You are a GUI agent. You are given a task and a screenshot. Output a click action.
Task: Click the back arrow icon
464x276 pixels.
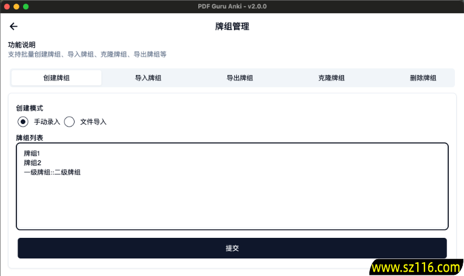click(13, 27)
